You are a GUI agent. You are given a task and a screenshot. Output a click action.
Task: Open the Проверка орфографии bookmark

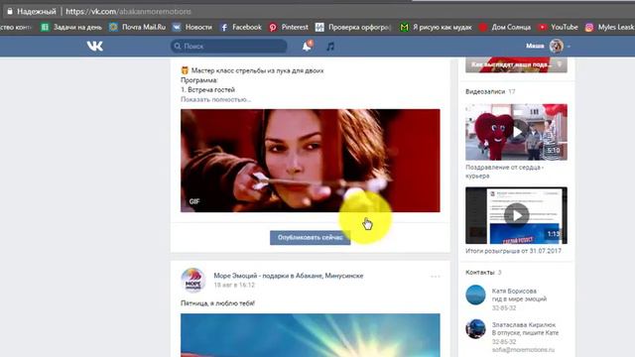(x=353, y=27)
